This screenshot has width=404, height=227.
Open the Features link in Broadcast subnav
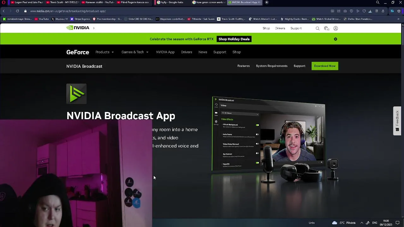(x=243, y=66)
